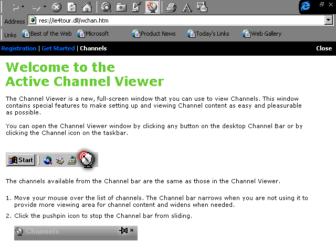Screen dimensions: 336x252
Task: Click the Channels bar title label
Action: coord(43,231)
